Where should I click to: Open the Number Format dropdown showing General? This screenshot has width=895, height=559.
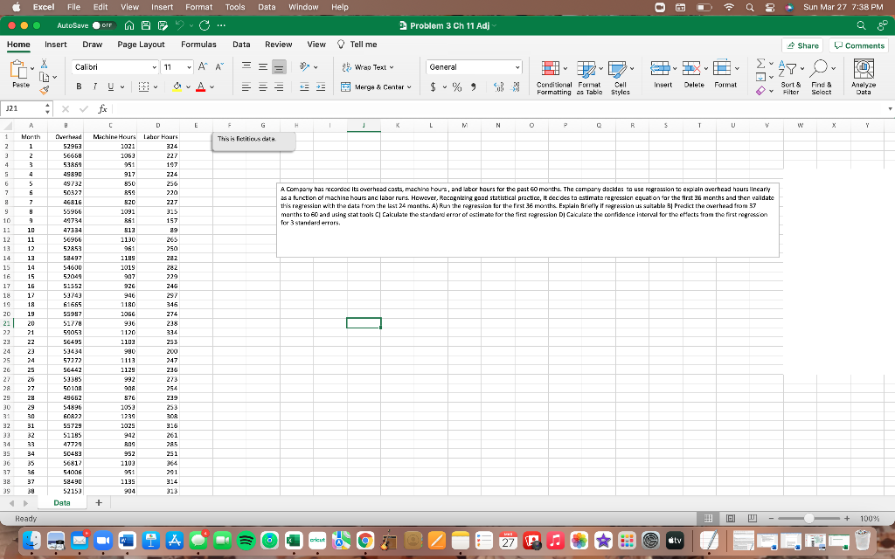(475, 66)
